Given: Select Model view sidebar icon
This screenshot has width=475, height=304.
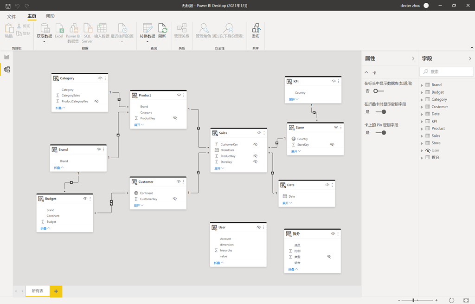Looking at the screenshot, I should (x=6, y=70).
